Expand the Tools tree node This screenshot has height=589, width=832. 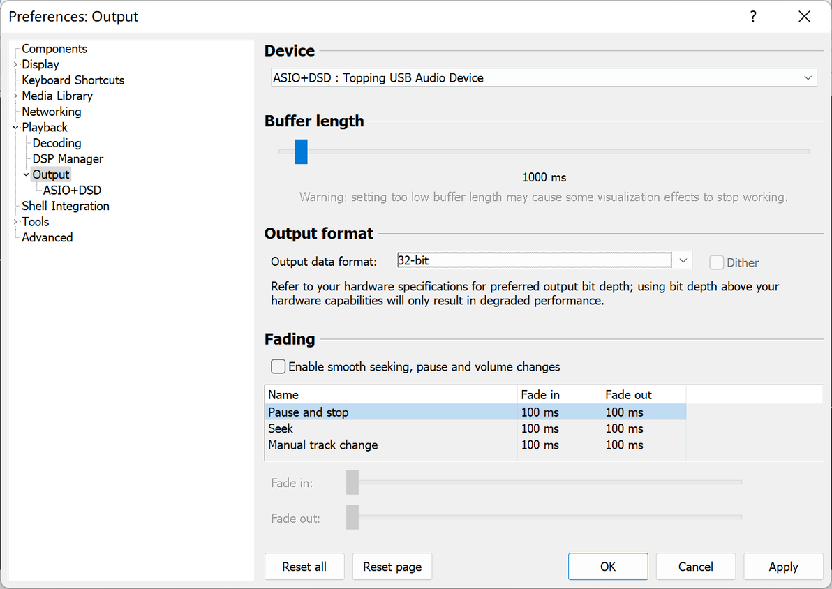[15, 222]
